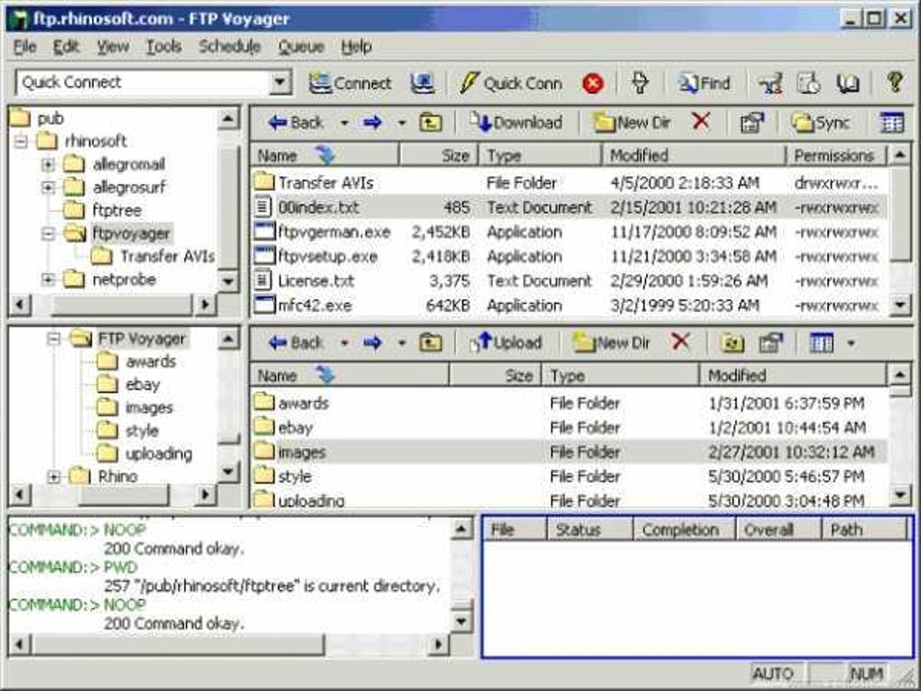The width and height of the screenshot is (921, 691).
Task: Sort remote files by Permissions column
Action: tap(836, 155)
